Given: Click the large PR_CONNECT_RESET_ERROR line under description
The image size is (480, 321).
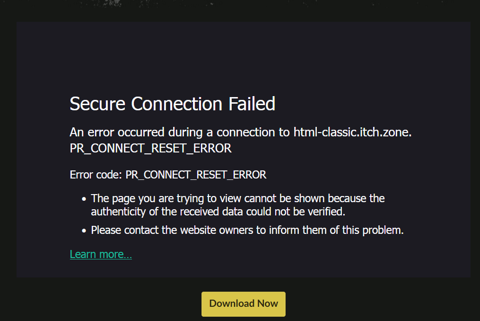Looking at the screenshot, I should tap(150, 148).
